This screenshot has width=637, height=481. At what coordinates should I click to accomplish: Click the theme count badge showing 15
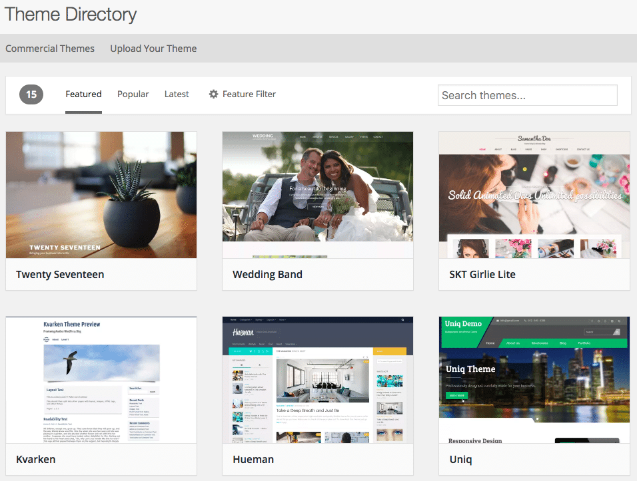[31, 94]
